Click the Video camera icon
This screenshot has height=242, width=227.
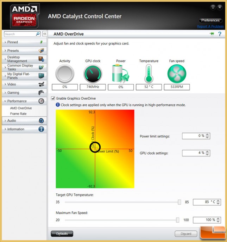click(41, 84)
